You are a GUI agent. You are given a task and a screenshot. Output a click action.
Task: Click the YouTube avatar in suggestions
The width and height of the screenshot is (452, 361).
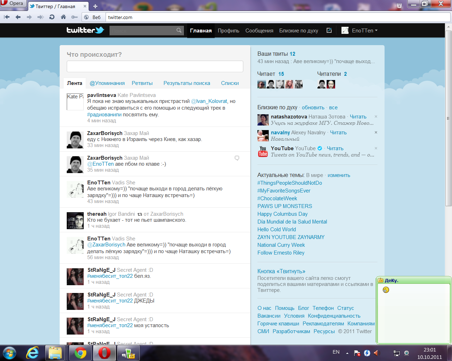tap(263, 152)
